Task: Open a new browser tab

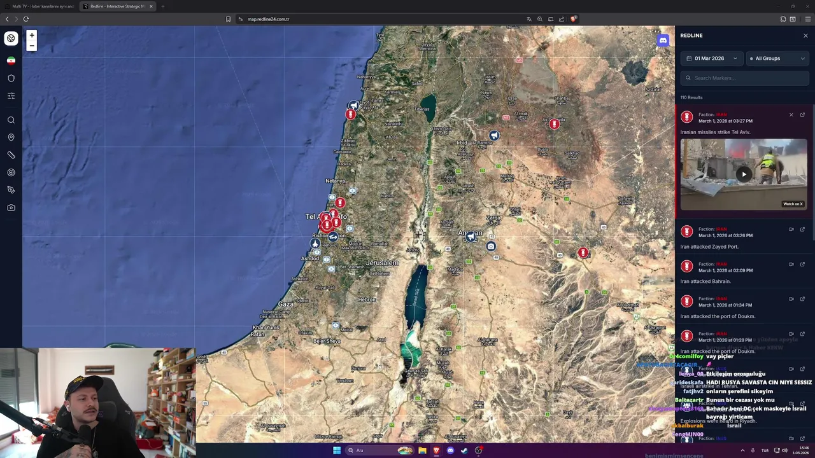Action: pos(162,6)
